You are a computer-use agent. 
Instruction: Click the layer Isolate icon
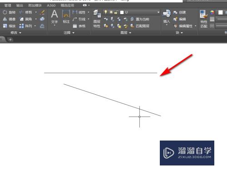(x=112, y=19)
